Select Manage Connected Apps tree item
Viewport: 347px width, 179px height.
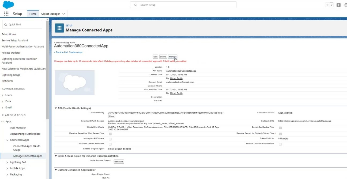pyautogui.click(x=28, y=156)
